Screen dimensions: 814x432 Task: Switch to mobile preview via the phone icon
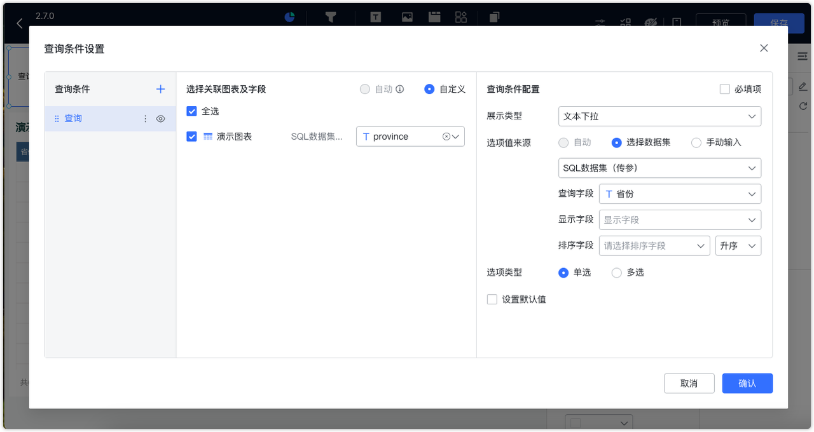click(x=677, y=22)
